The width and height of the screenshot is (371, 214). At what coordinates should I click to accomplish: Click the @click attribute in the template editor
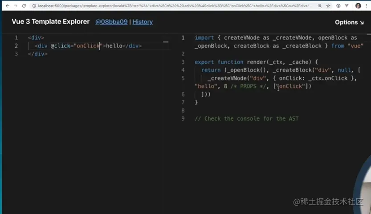coord(60,46)
